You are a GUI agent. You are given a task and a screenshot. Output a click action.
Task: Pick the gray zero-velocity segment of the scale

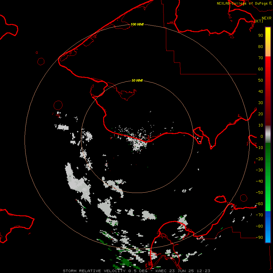pyautogui.click(x=268, y=134)
